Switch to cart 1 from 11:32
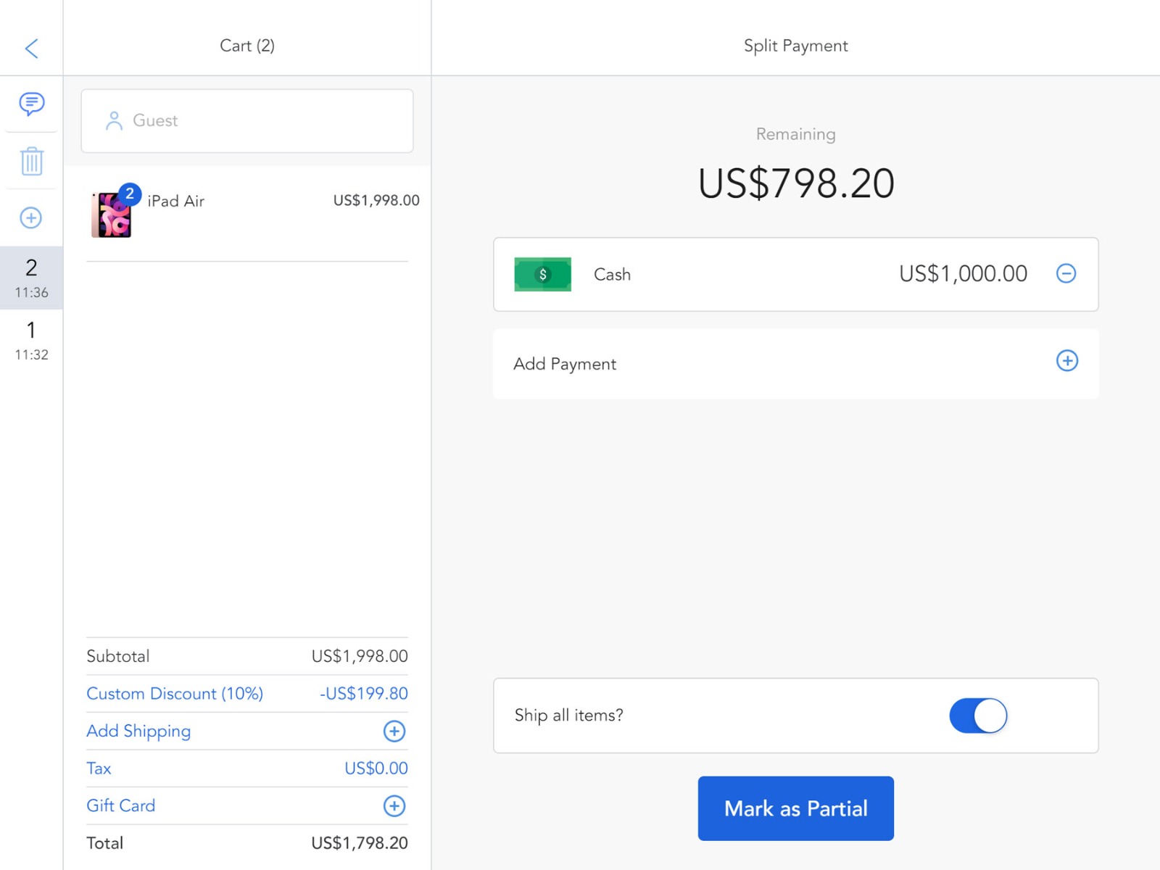This screenshot has width=1160, height=870. pos(30,339)
